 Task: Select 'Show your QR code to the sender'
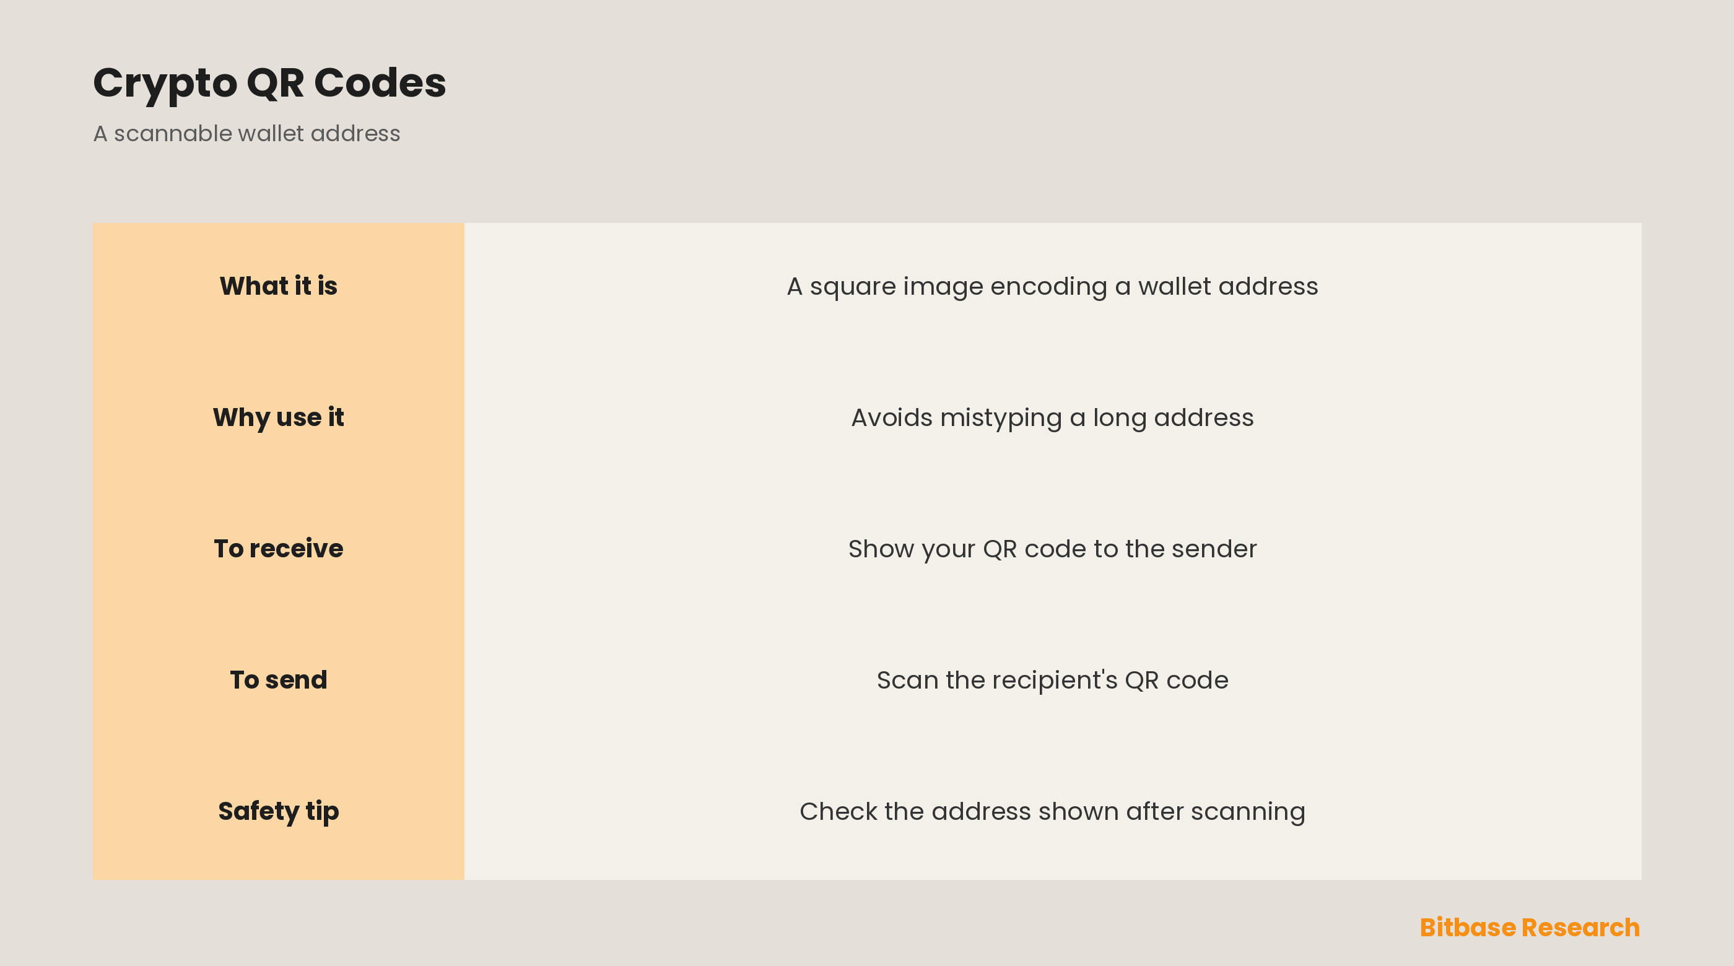pos(1052,549)
